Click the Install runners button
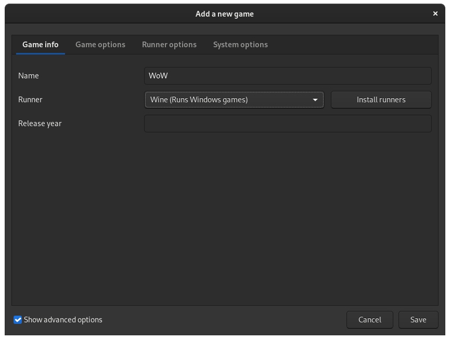The image size is (450, 340). pos(381,100)
